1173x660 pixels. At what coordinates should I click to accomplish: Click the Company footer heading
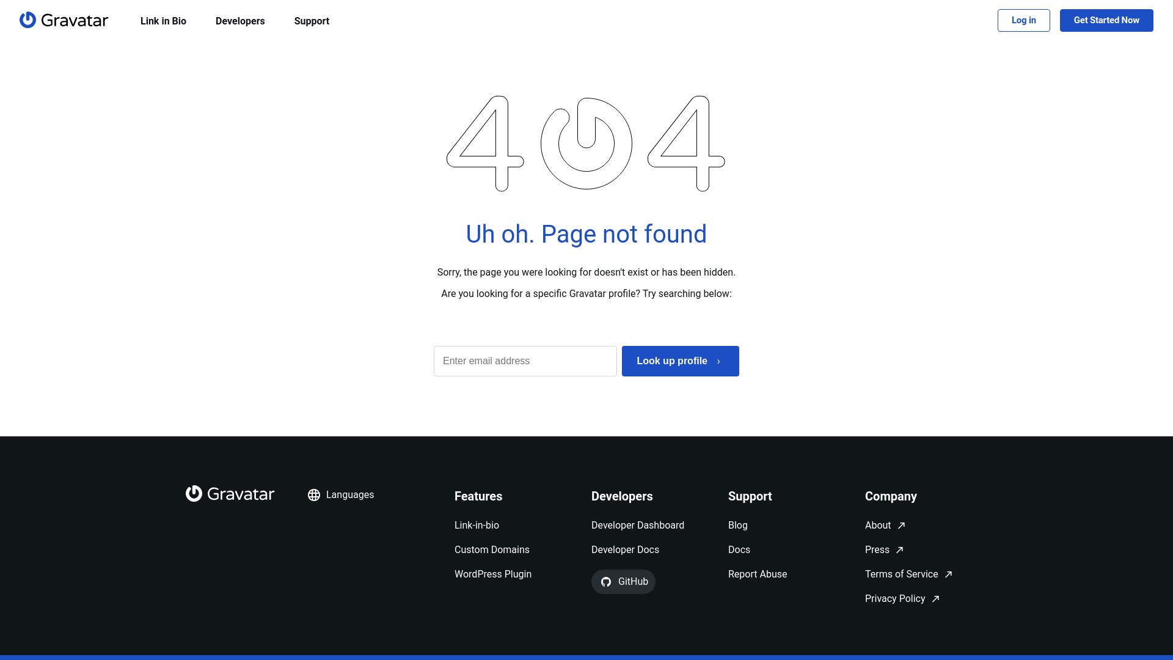click(891, 496)
